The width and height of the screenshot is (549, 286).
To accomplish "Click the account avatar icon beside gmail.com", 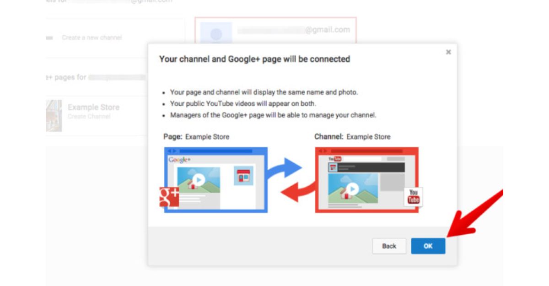I will [216, 33].
